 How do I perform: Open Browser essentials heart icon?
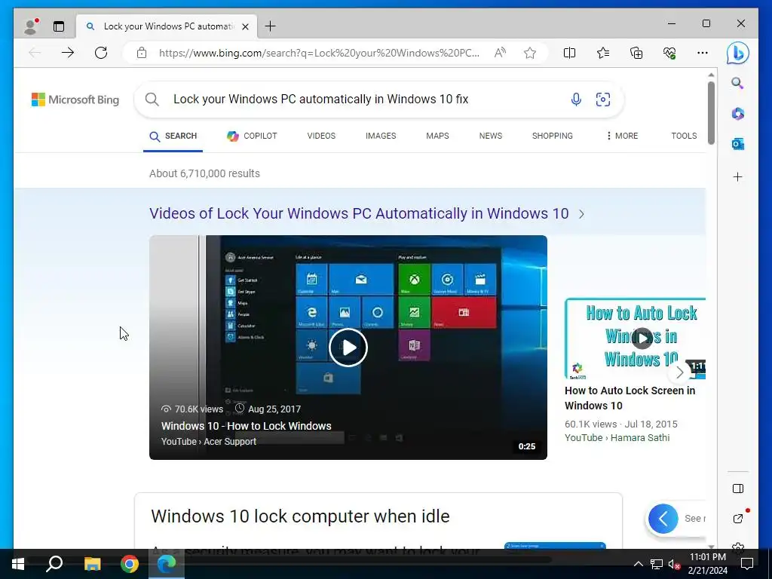[669, 53]
